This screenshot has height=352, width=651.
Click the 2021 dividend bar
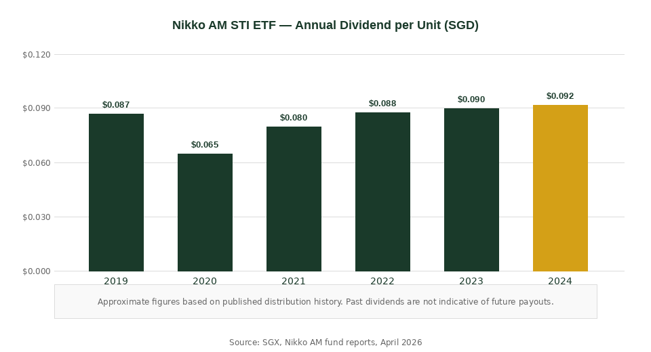click(x=294, y=199)
